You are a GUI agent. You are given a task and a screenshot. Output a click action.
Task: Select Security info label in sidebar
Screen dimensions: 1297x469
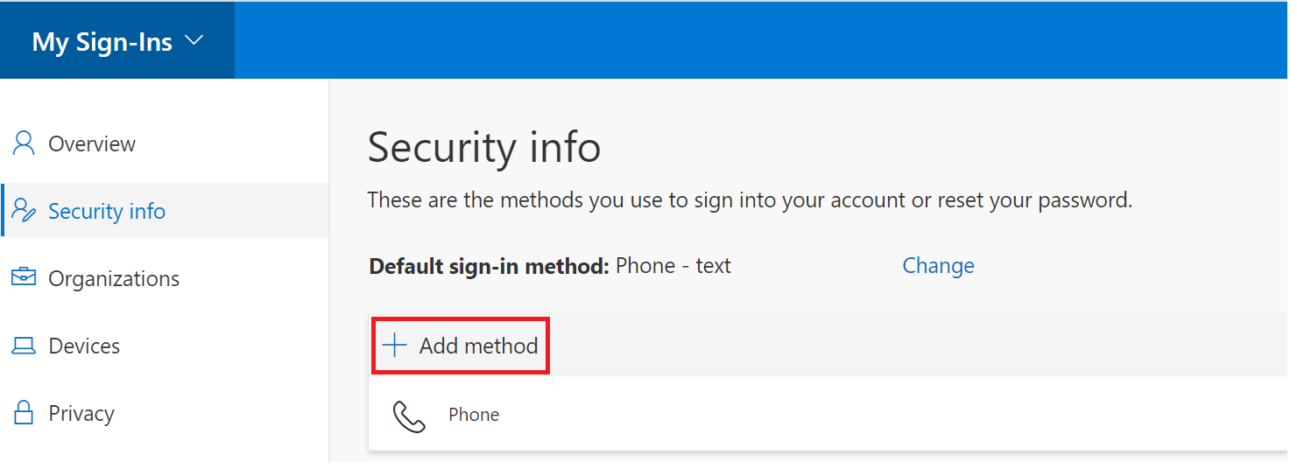(107, 211)
